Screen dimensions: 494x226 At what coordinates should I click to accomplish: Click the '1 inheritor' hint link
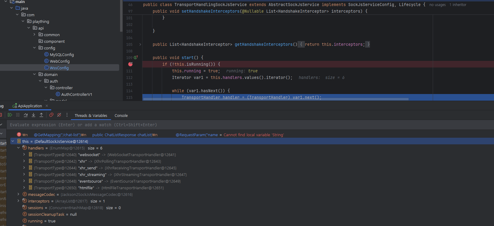click(458, 5)
